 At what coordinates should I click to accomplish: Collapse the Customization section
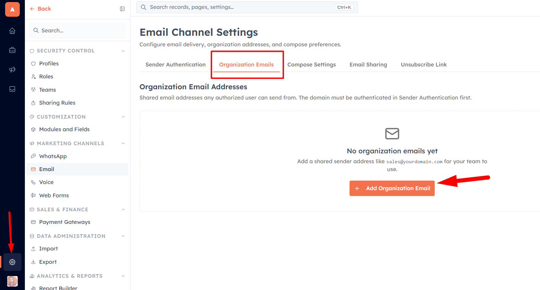coord(123,117)
